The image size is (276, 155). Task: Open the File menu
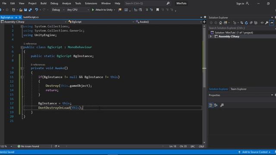click(4, 3)
